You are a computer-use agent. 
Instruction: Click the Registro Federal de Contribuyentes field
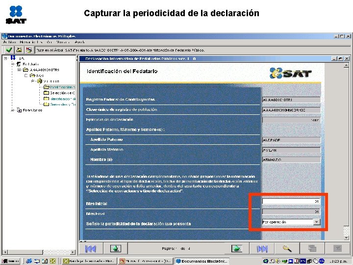pos(291,100)
